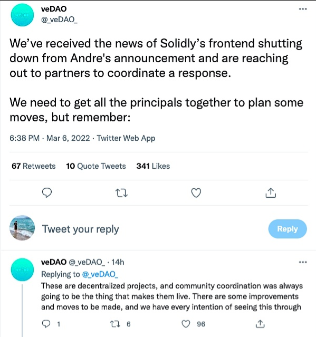
Task: Click the blue Reply button
Action: click(288, 229)
